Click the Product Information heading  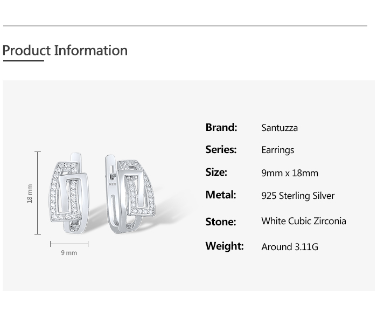[x=65, y=51]
